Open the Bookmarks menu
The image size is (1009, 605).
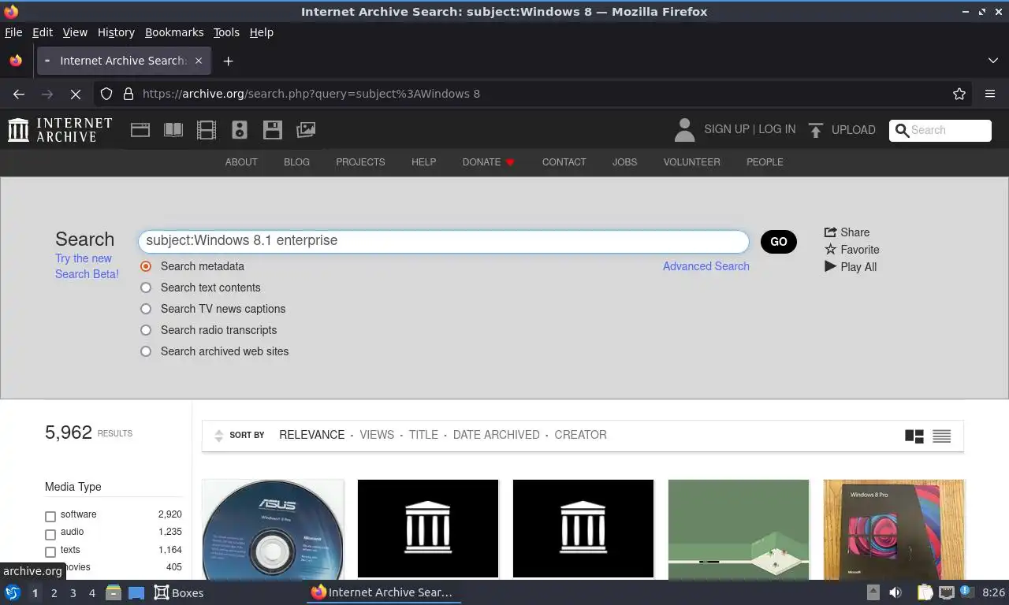pos(174,32)
